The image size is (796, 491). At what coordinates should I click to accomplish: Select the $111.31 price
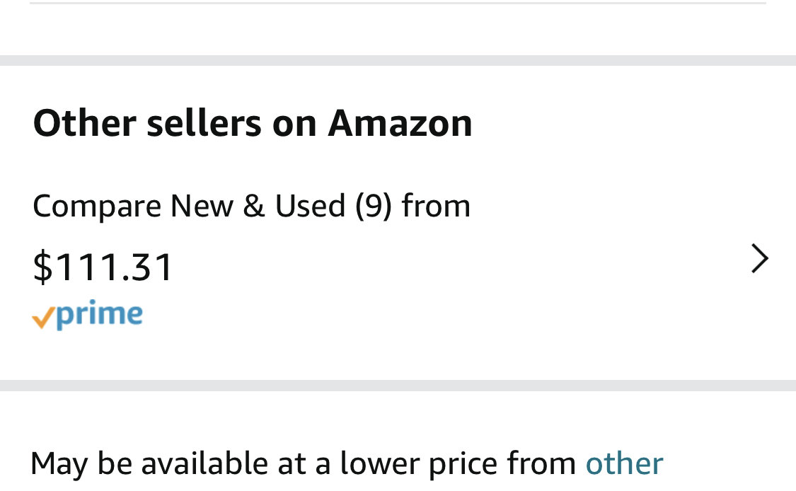click(103, 267)
